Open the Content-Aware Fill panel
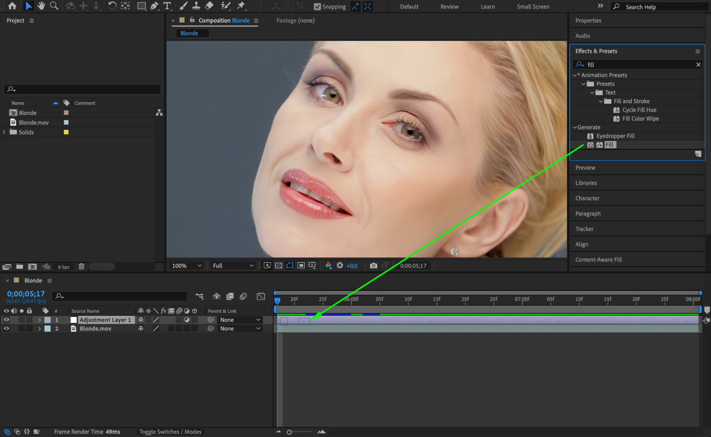This screenshot has width=711, height=437. point(598,260)
